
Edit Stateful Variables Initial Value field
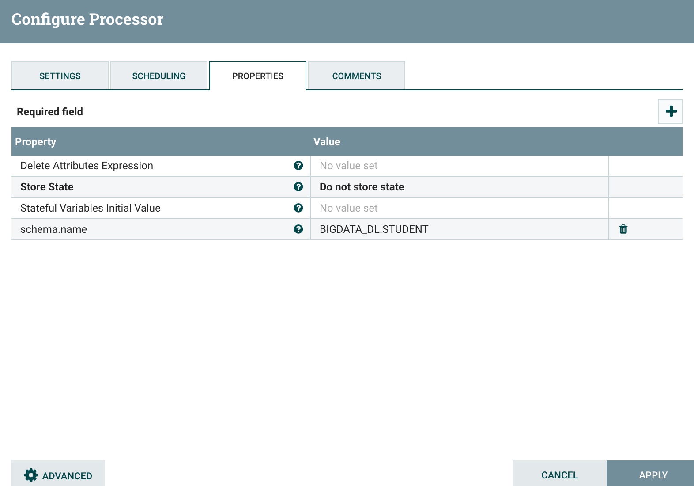(459, 208)
